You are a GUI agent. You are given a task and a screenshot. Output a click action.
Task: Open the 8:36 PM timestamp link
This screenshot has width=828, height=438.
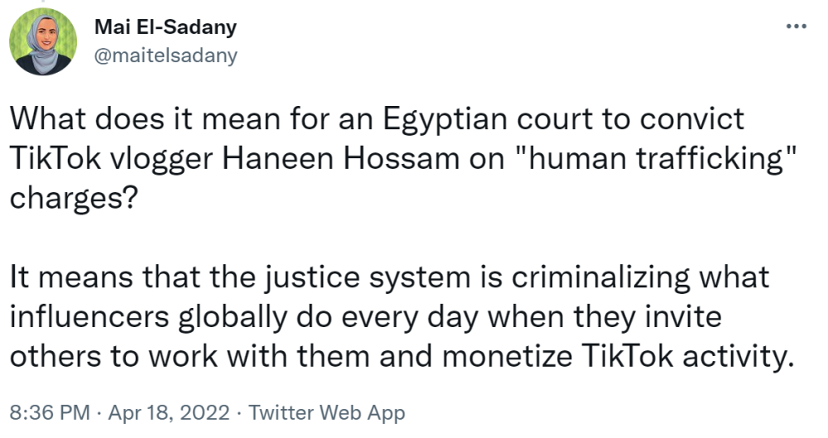click(x=50, y=412)
